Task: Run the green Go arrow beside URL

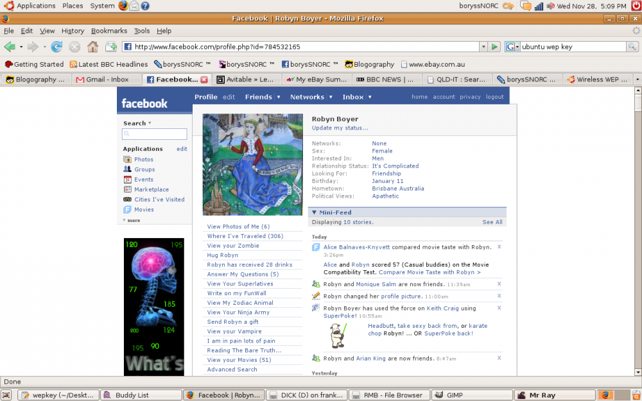Action: click(x=495, y=47)
